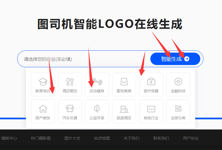222x150 pixels.
Task: Open the 热门摄影图 footer link
Action: click(x=41, y=138)
